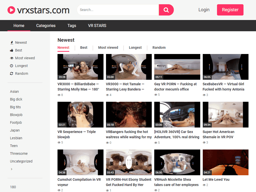Open the Uncategorized category link in sidebar

click(21, 161)
